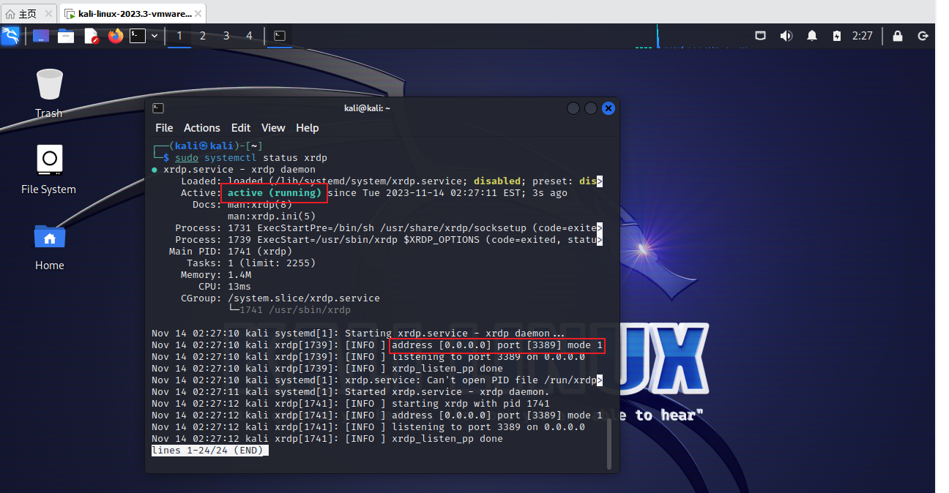Minimize the kali@kali terminal window
The width and height of the screenshot is (949, 493).
coord(573,108)
